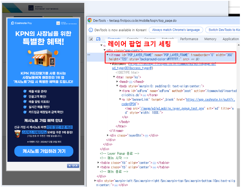242x188 pixels.
Task: Select the closing iframe tag line
Action: 116,131
